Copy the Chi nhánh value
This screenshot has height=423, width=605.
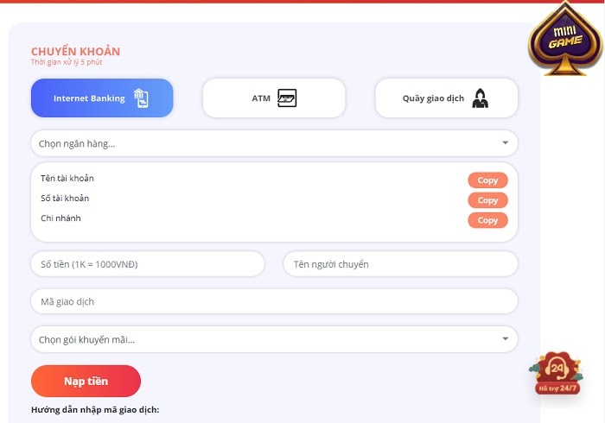tap(487, 220)
